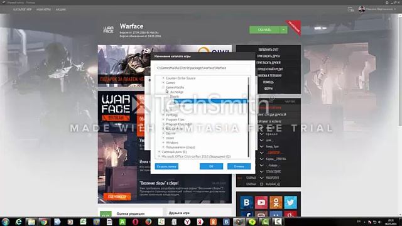The image size is (402, 226).
Task: Open Internet Explorer from the taskbar
Action: 18,222
